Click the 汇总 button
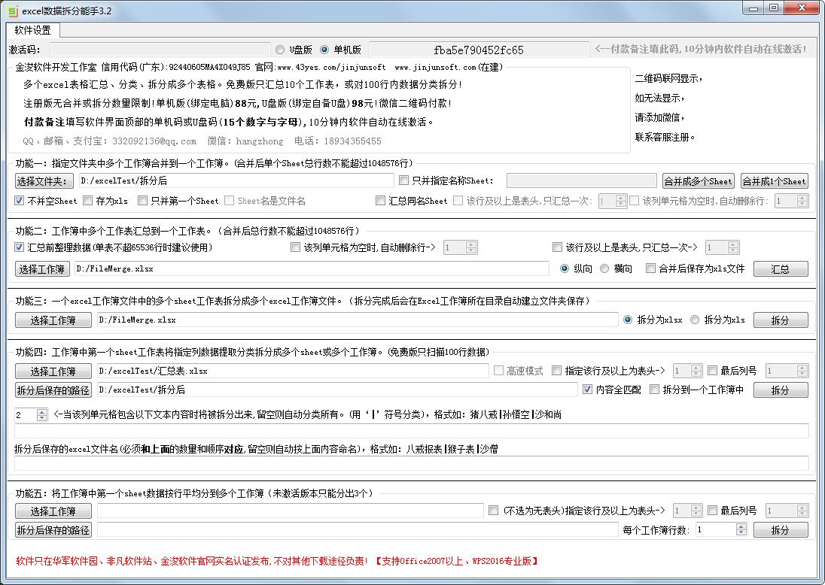This screenshot has height=585, width=825. pos(780,268)
